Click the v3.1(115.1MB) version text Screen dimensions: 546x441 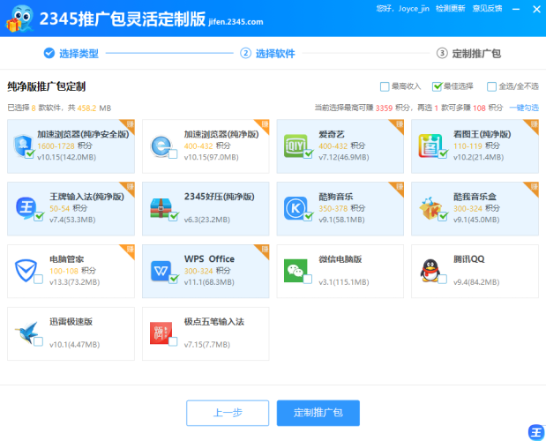[x=344, y=282]
